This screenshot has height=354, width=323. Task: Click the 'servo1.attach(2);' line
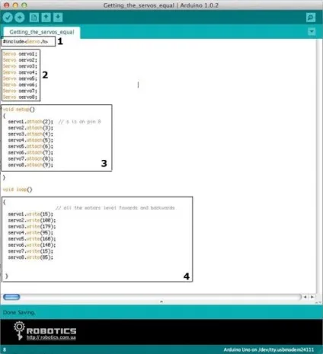click(x=30, y=122)
